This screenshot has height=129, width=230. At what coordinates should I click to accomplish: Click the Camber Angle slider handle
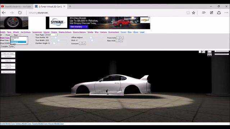click(x=54, y=43)
